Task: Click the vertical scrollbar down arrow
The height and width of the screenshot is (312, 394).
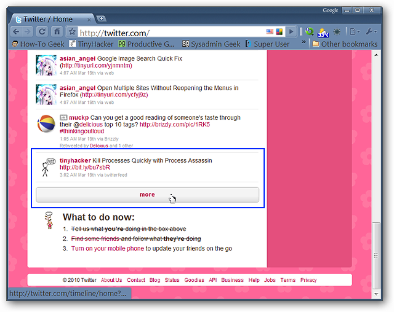Action: [376, 294]
